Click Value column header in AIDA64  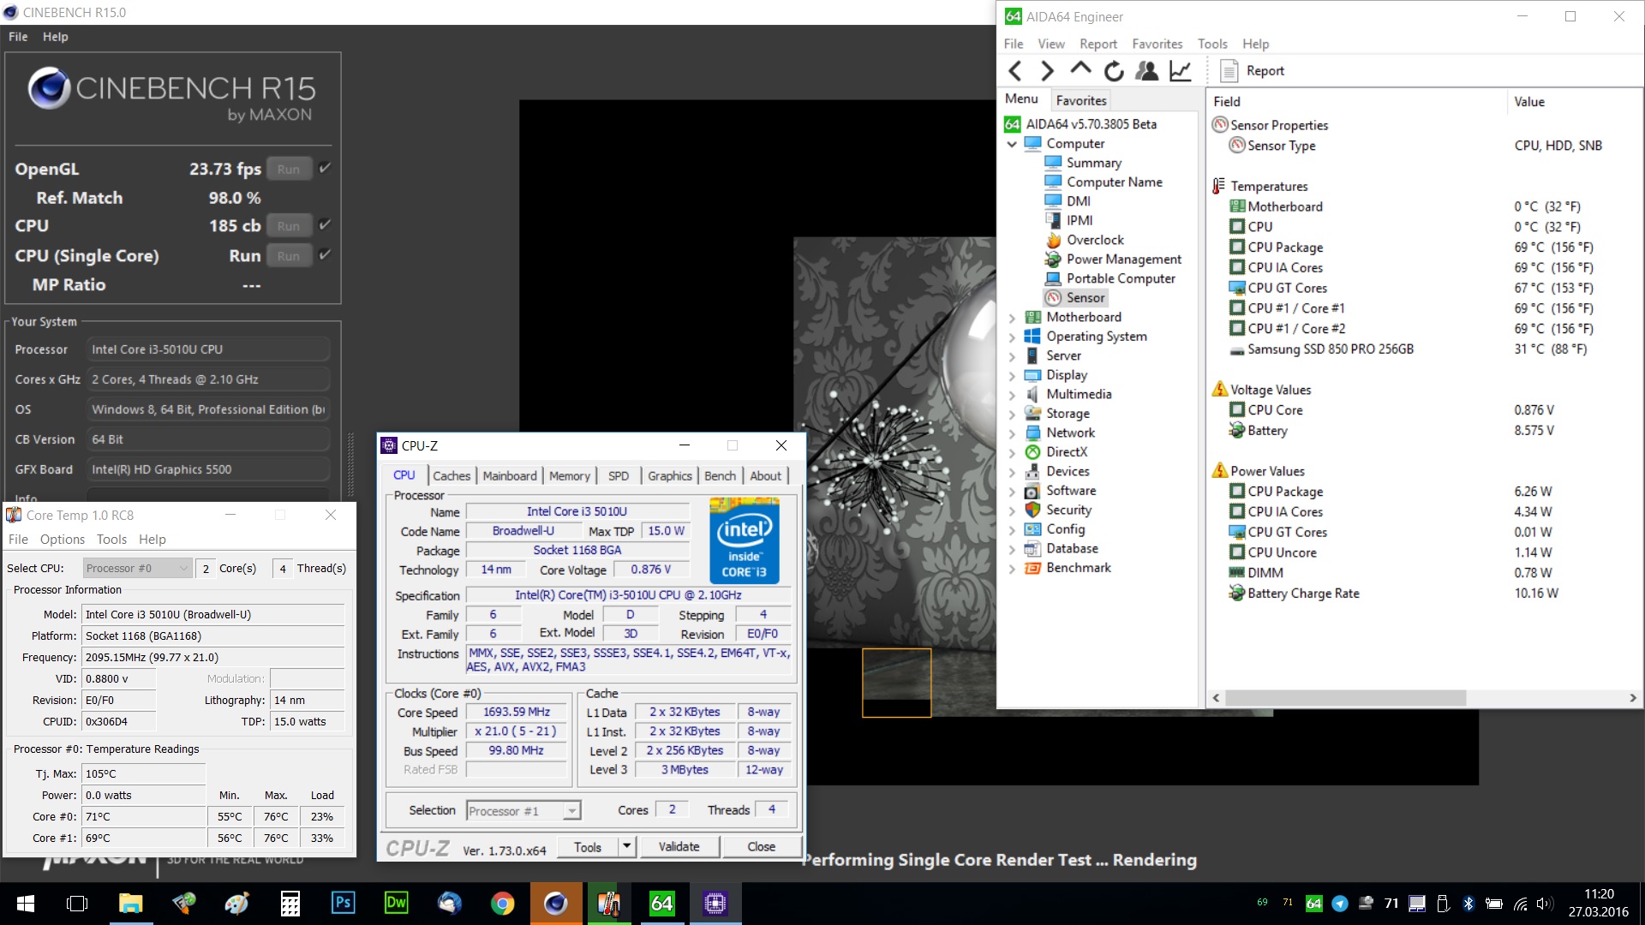point(1573,101)
